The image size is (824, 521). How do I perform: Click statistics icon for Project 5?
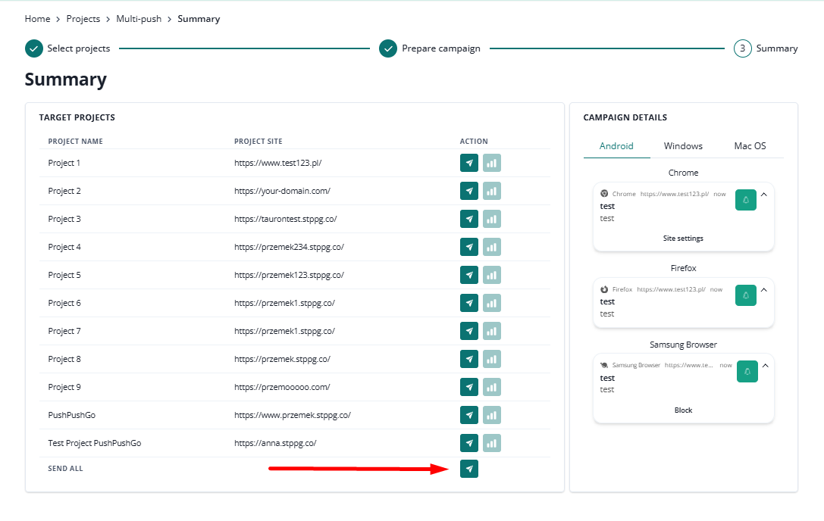pyautogui.click(x=492, y=275)
